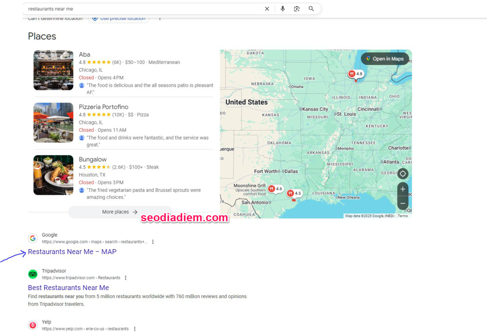Start voice search with microphone icon
The image size is (487, 332).
click(x=282, y=9)
